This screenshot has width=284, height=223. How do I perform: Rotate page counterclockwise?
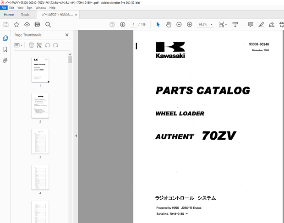pos(48,45)
